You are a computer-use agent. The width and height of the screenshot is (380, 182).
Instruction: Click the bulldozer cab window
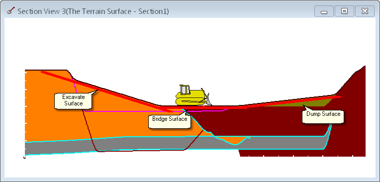pyautogui.click(x=185, y=90)
